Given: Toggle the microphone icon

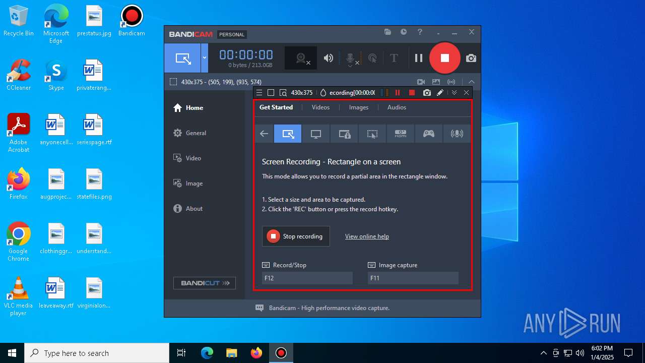Looking at the screenshot, I should tap(351, 58).
